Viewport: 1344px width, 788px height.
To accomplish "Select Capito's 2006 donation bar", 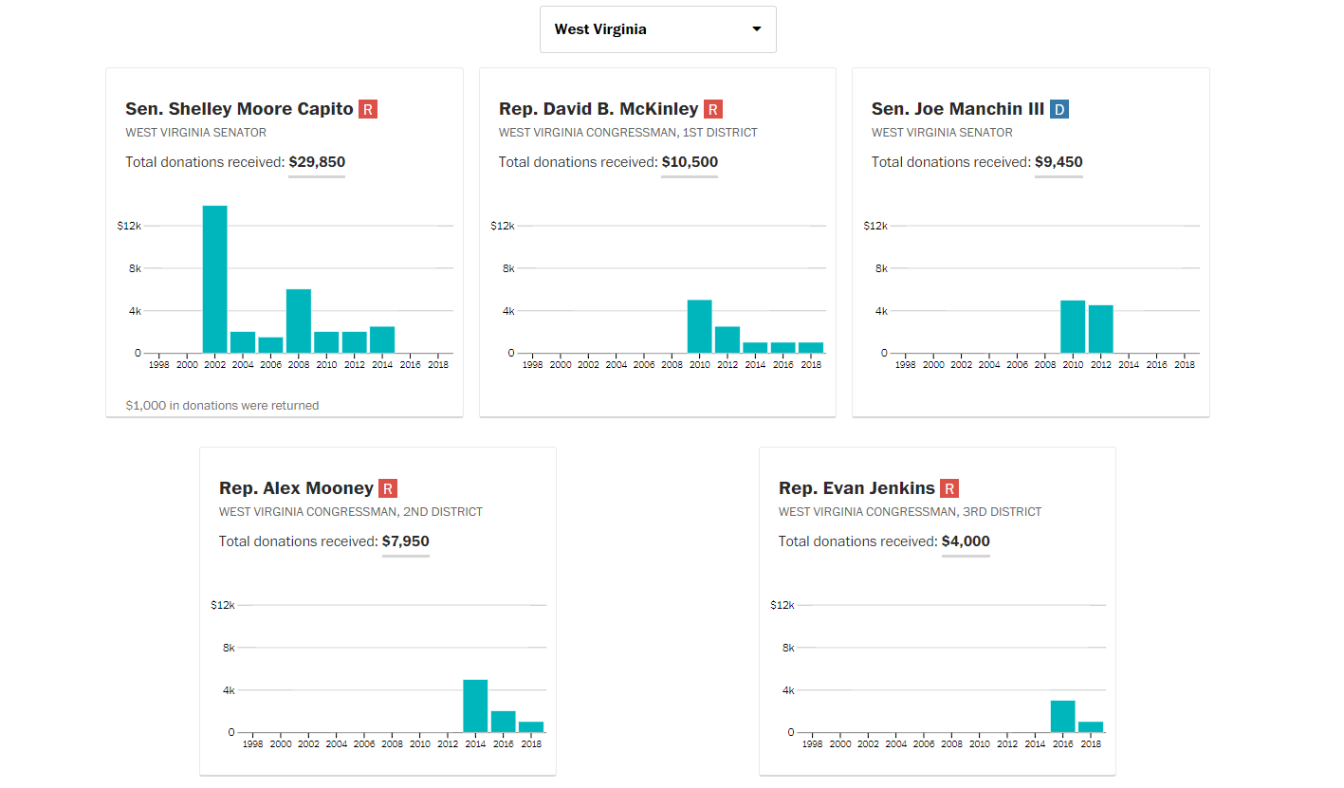I will pos(270,345).
